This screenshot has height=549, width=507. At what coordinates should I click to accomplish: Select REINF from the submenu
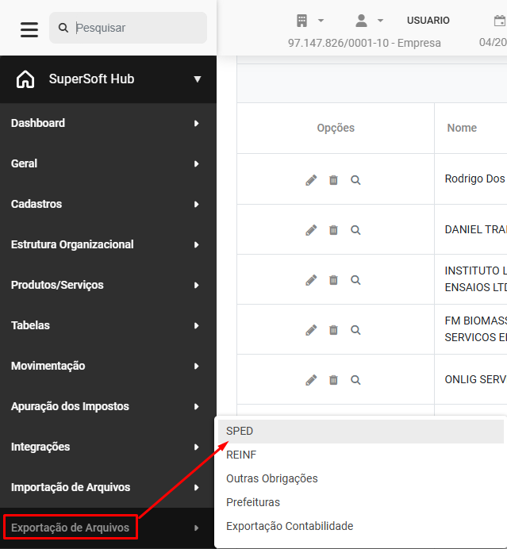pyautogui.click(x=361, y=455)
